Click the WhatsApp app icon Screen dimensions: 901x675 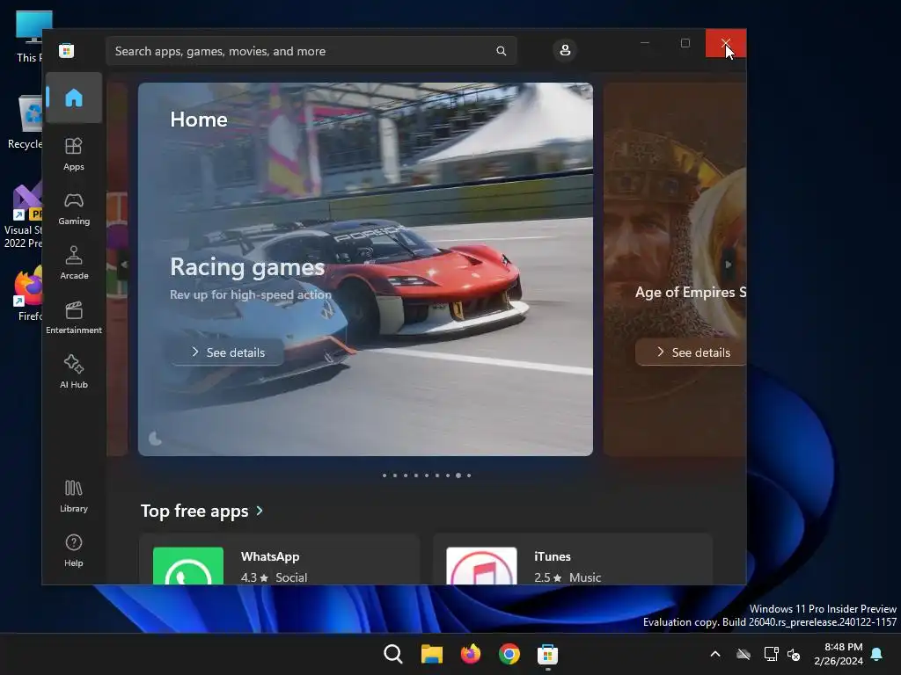pos(188,566)
